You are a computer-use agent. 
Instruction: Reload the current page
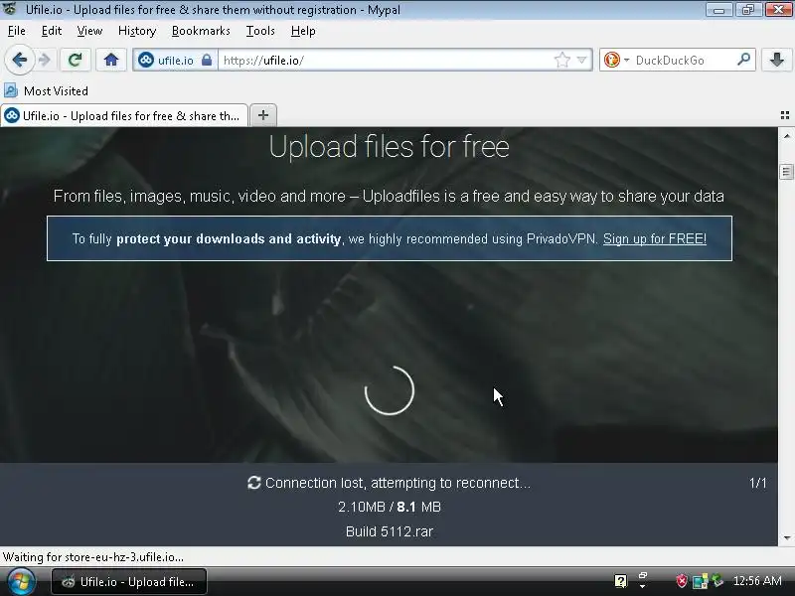coord(76,61)
